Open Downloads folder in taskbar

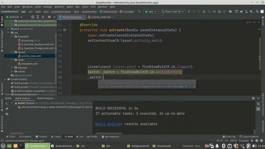pos(162,146)
